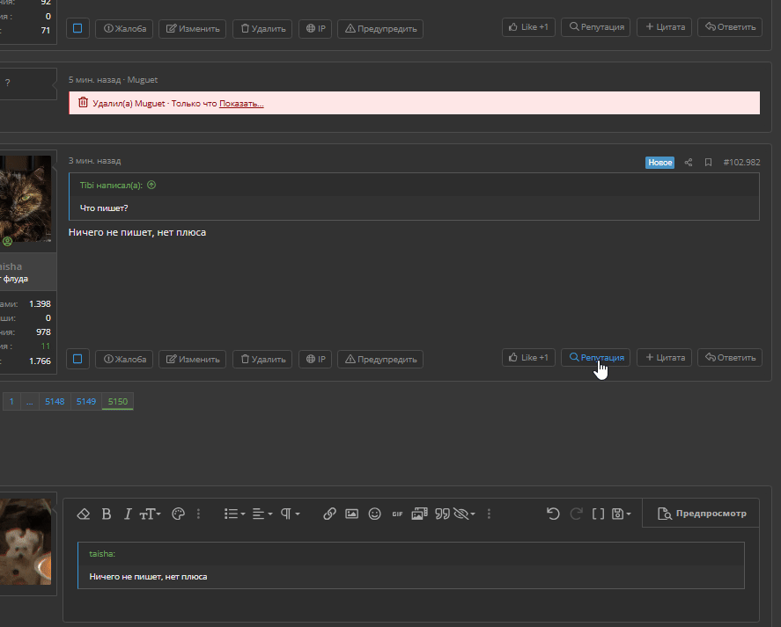The height and width of the screenshot is (627, 781).
Task: Click the '3 мин. назад' timestamp
Action: 94,161
